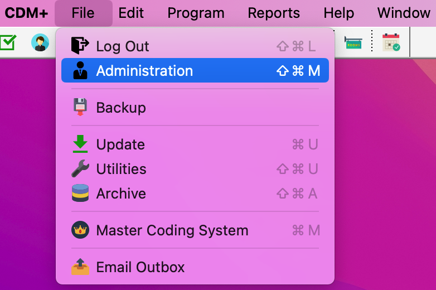The image size is (436, 290).
Task: Click the Master Coding System crown icon
Action: point(80,230)
